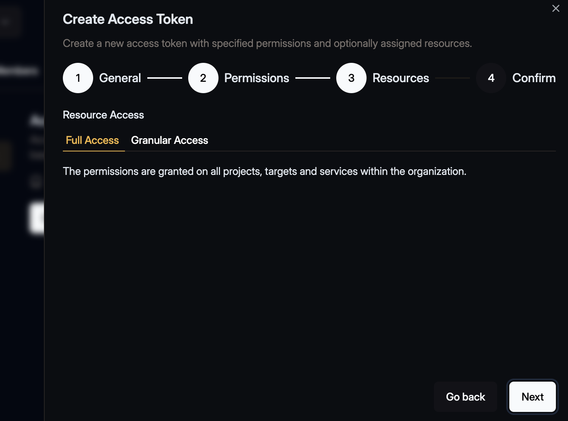This screenshot has width=568, height=421.
Task: Select the General step label
Action: tap(120, 78)
